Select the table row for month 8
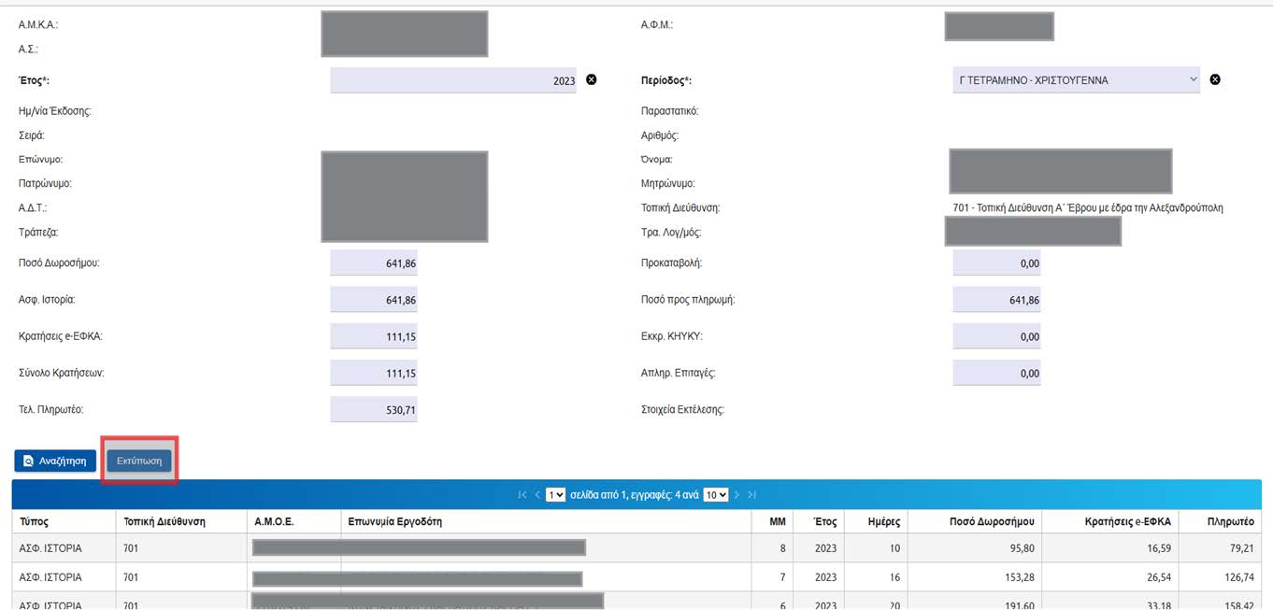This screenshot has height=610, width=1273. click(636, 548)
